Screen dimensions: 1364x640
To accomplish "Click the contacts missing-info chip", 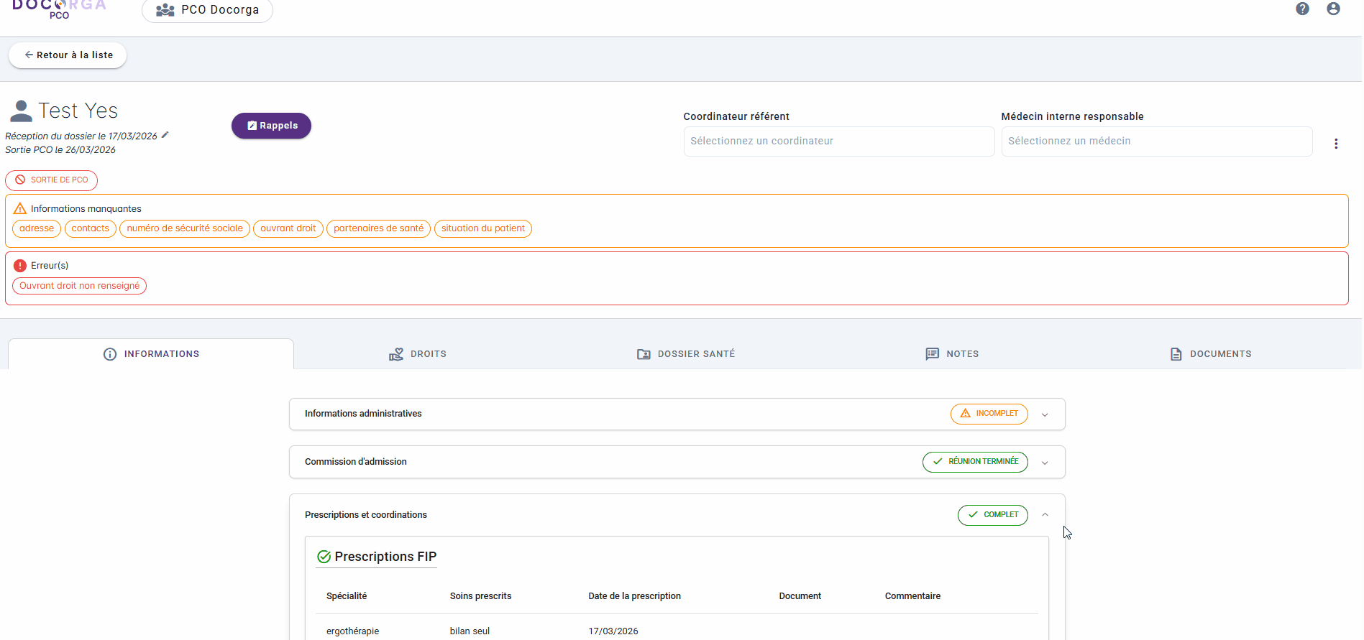I will point(91,228).
